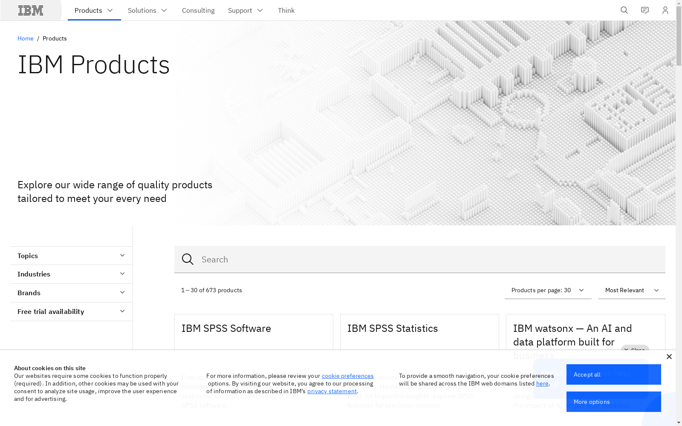Open the Products per page dropdown
The image size is (682, 426).
point(548,290)
